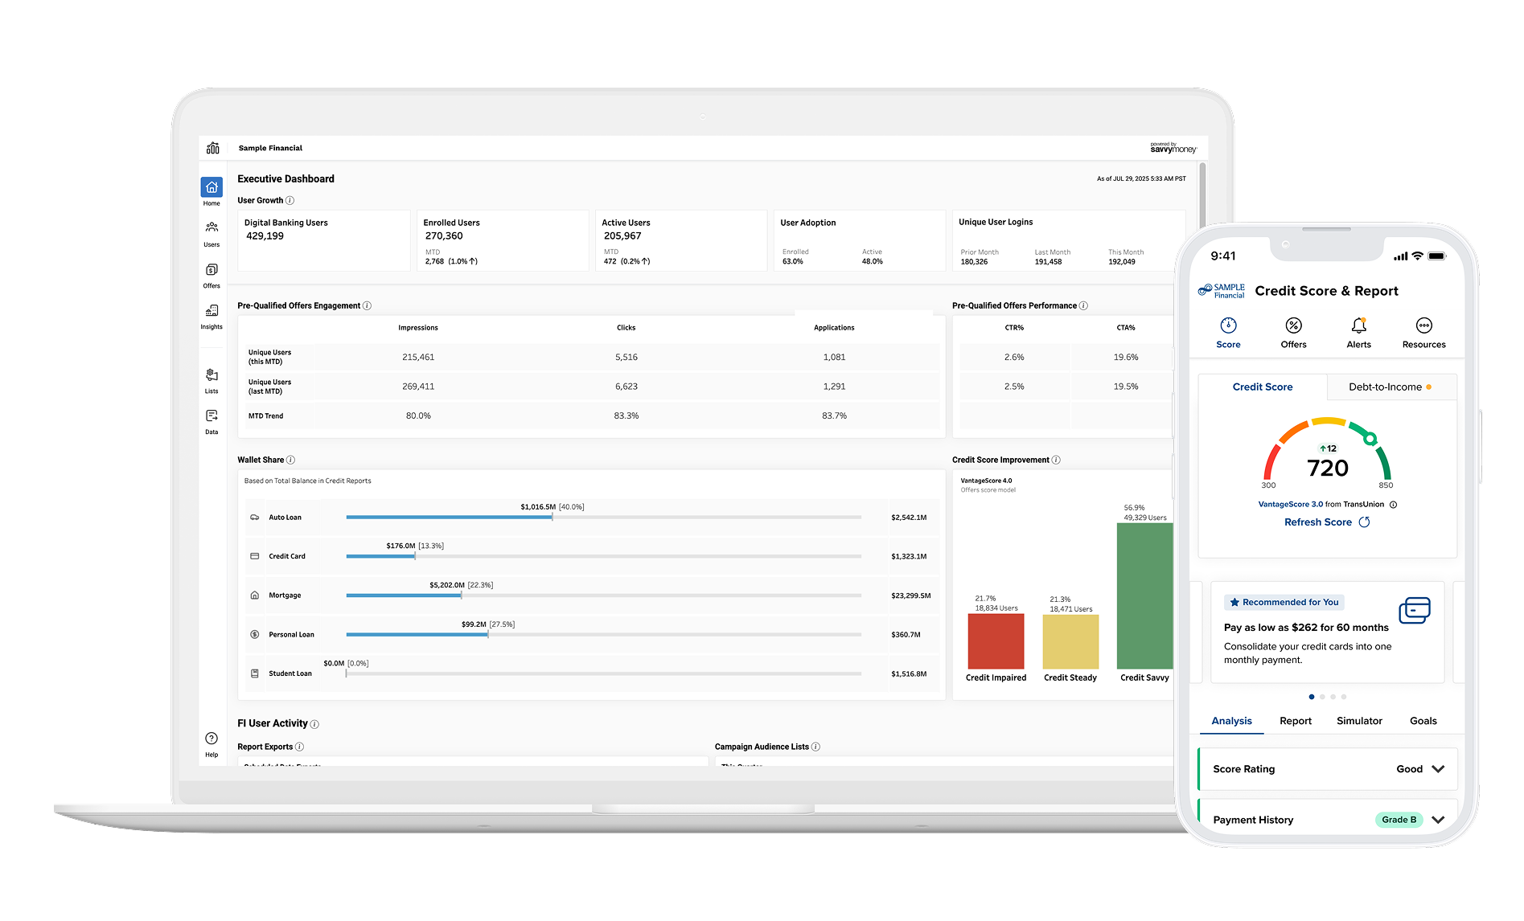Open the Offers percent icon on mobile
The height and width of the screenshot is (921, 1524).
(x=1293, y=325)
